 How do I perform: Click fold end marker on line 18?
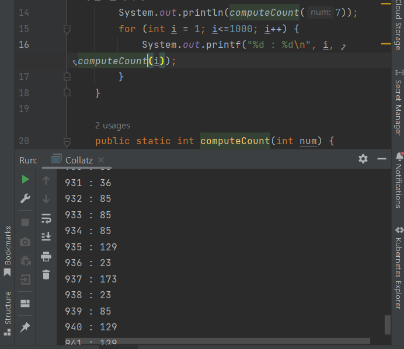[x=67, y=92]
